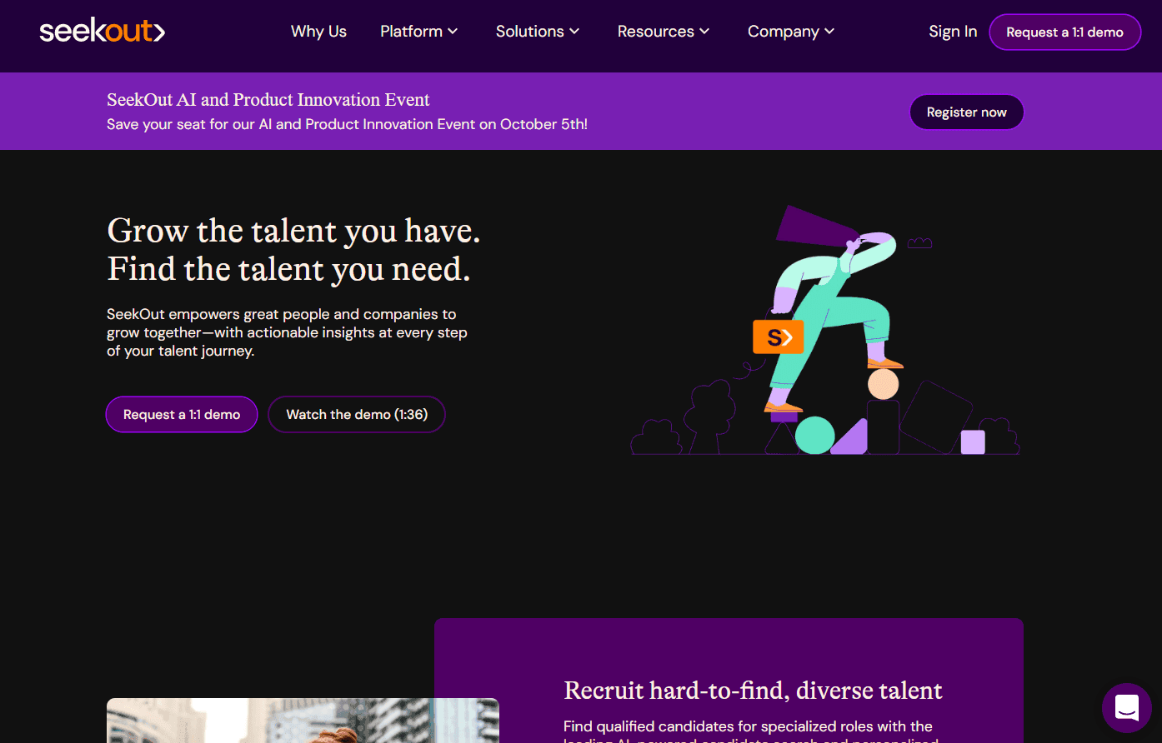
Task: Click the SeekOut logo in header
Action: [x=102, y=32]
